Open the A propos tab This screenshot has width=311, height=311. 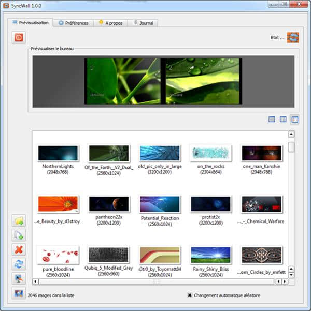pyautogui.click(x=110, y=23)
